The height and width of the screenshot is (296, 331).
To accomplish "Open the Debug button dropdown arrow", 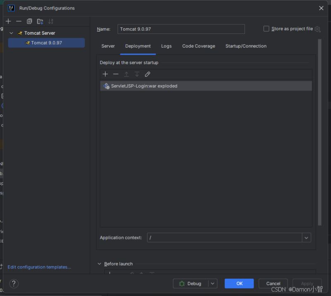I will (212, 284).
